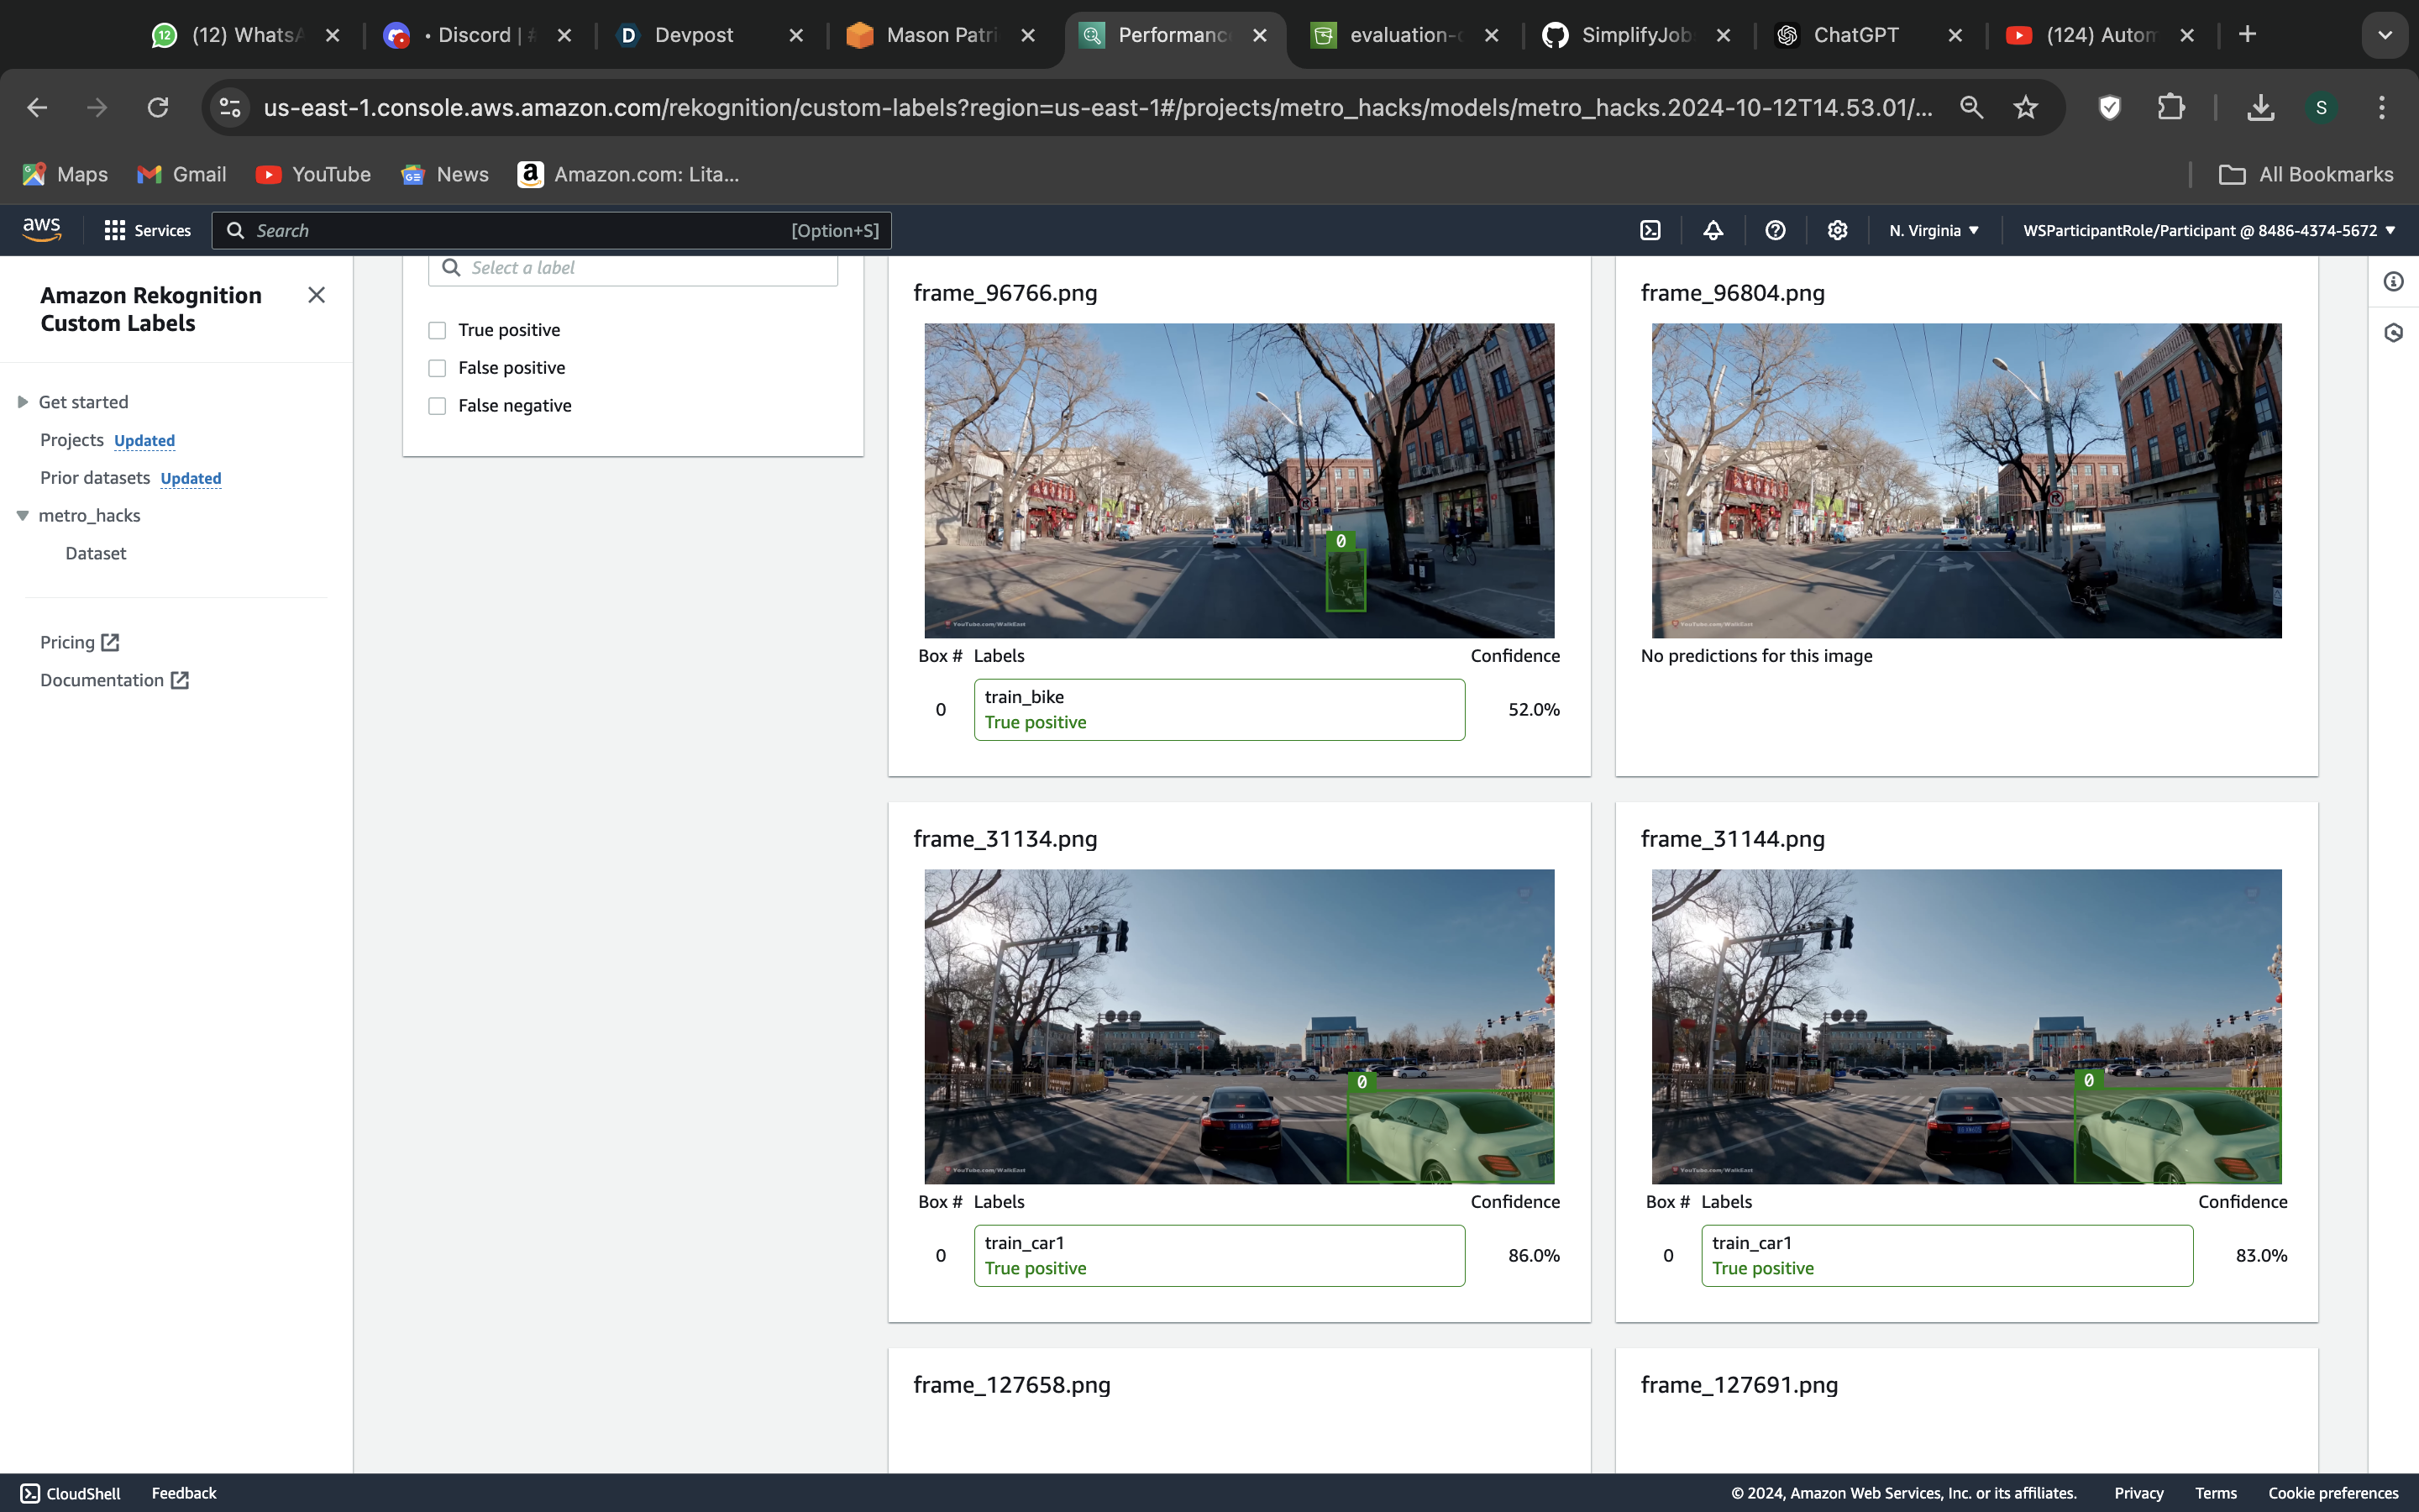
Task: Open AWS settings gear icon
Action: (x=1837, y=230)
